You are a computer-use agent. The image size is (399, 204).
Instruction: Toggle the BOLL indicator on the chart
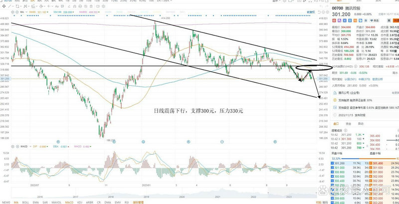click(x=25, y=201)
